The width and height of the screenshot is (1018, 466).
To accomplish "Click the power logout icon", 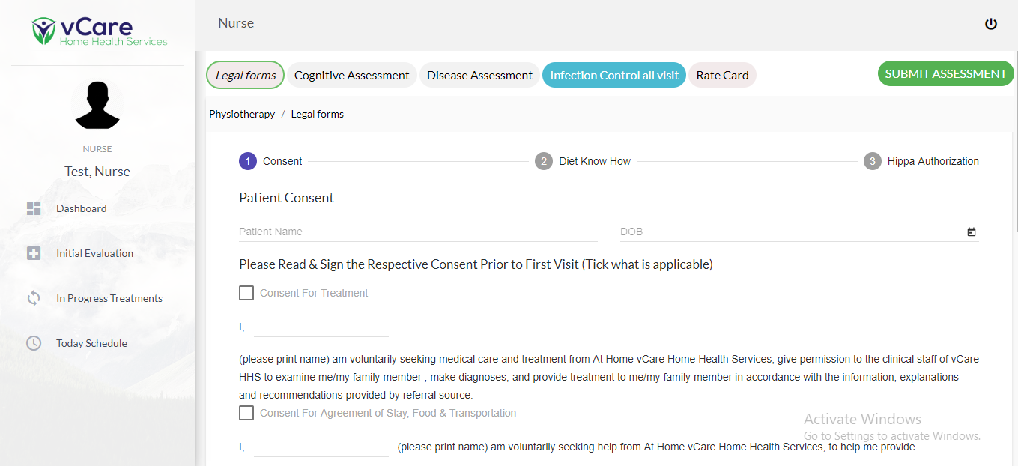I will coord(990,24).
